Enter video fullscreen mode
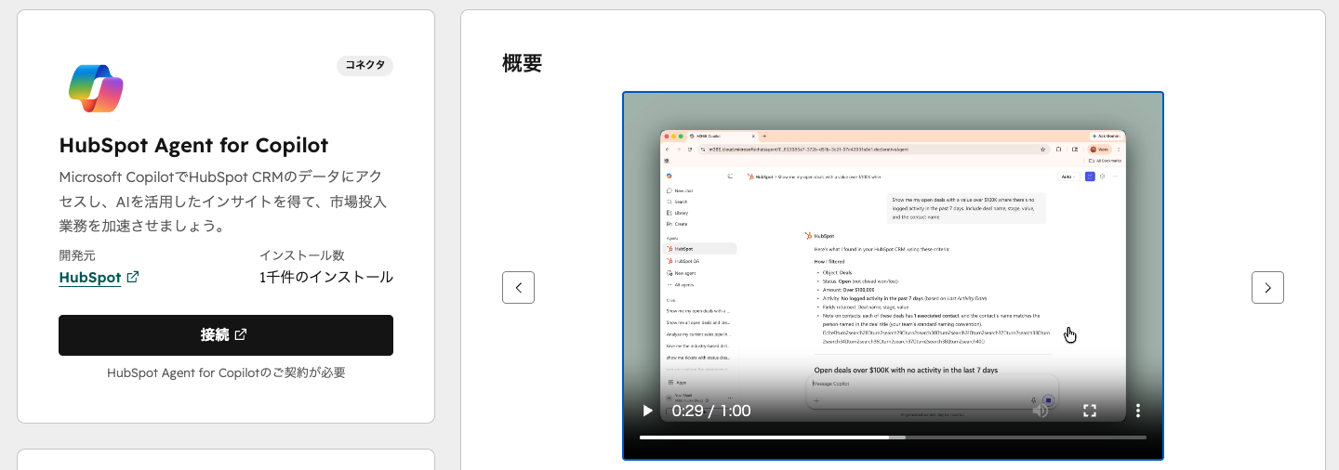The height and width of the screenshot is (470, 1339). 1090,411
